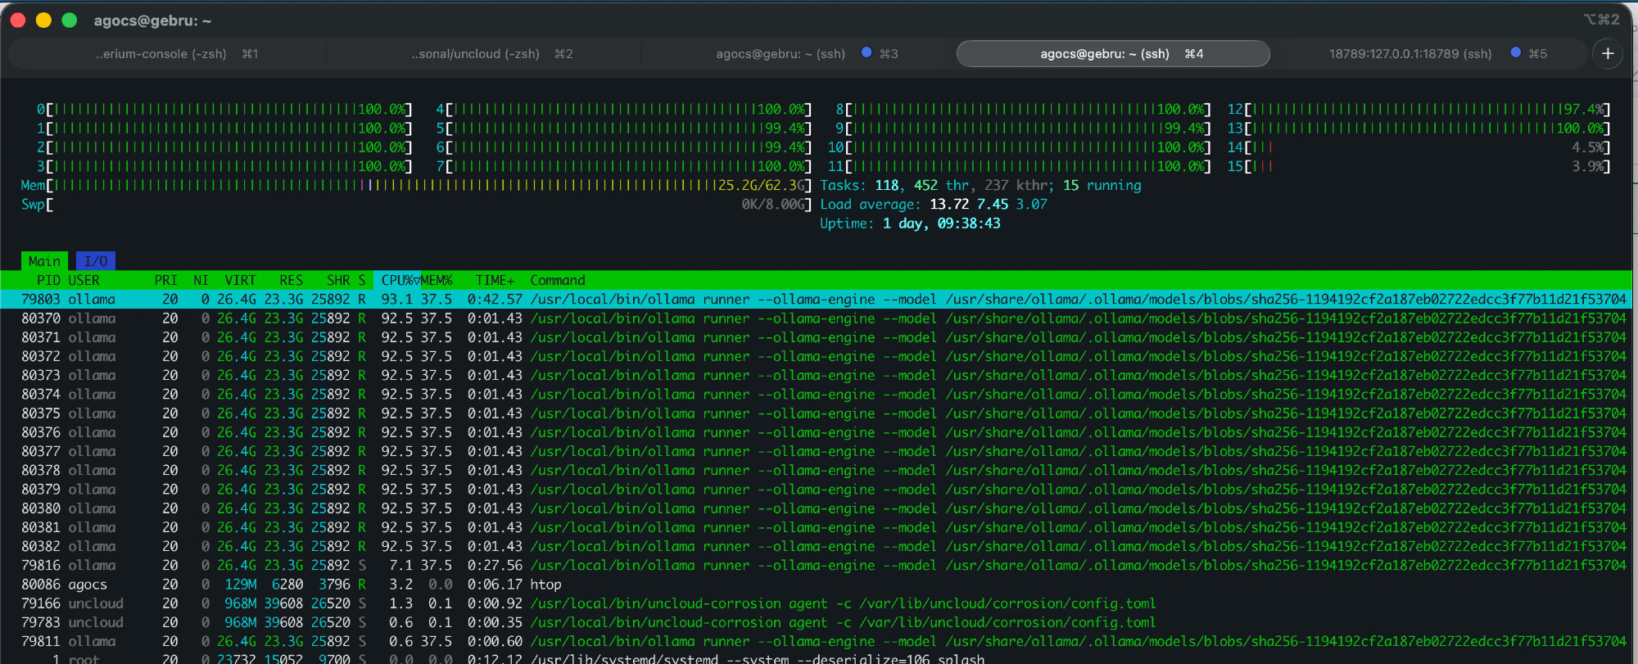
Task: Sort processes by CPU% column header
Action: [396, 280]
